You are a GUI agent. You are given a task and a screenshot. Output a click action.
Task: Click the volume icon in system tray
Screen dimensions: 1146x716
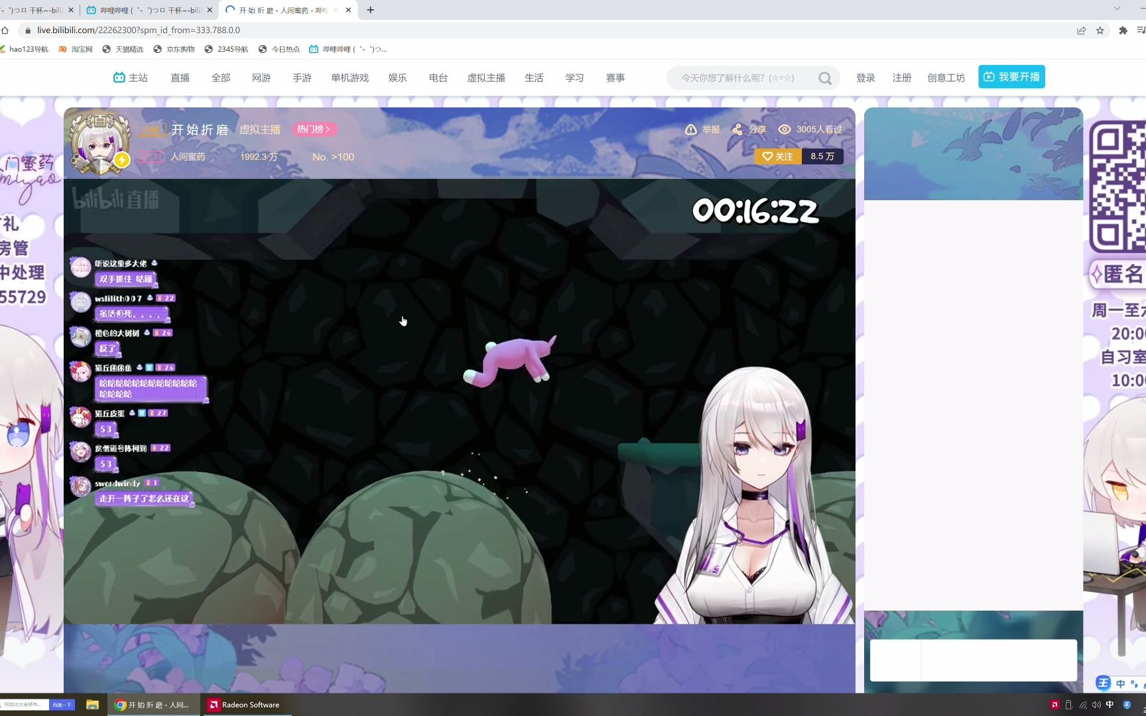click(x=1096, y=705)
